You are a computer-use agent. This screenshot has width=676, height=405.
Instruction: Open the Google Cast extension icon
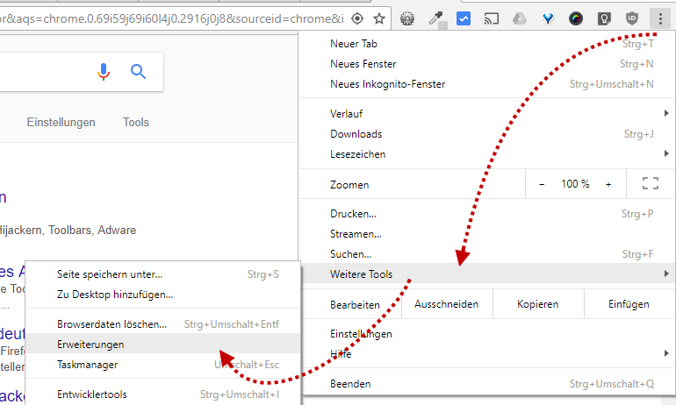pos(492,18)
